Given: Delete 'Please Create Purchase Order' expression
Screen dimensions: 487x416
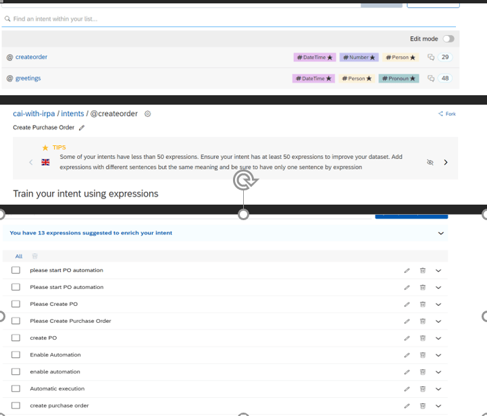Looking at the screenshot, I should pos(423,321).
